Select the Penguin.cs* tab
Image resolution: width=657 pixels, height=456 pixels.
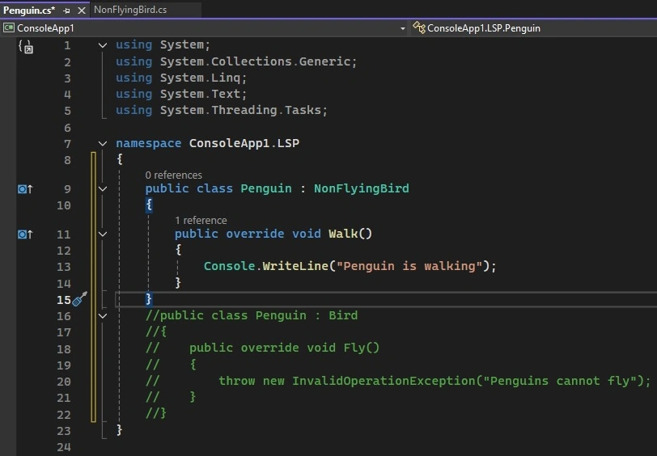tap(28, 10)
